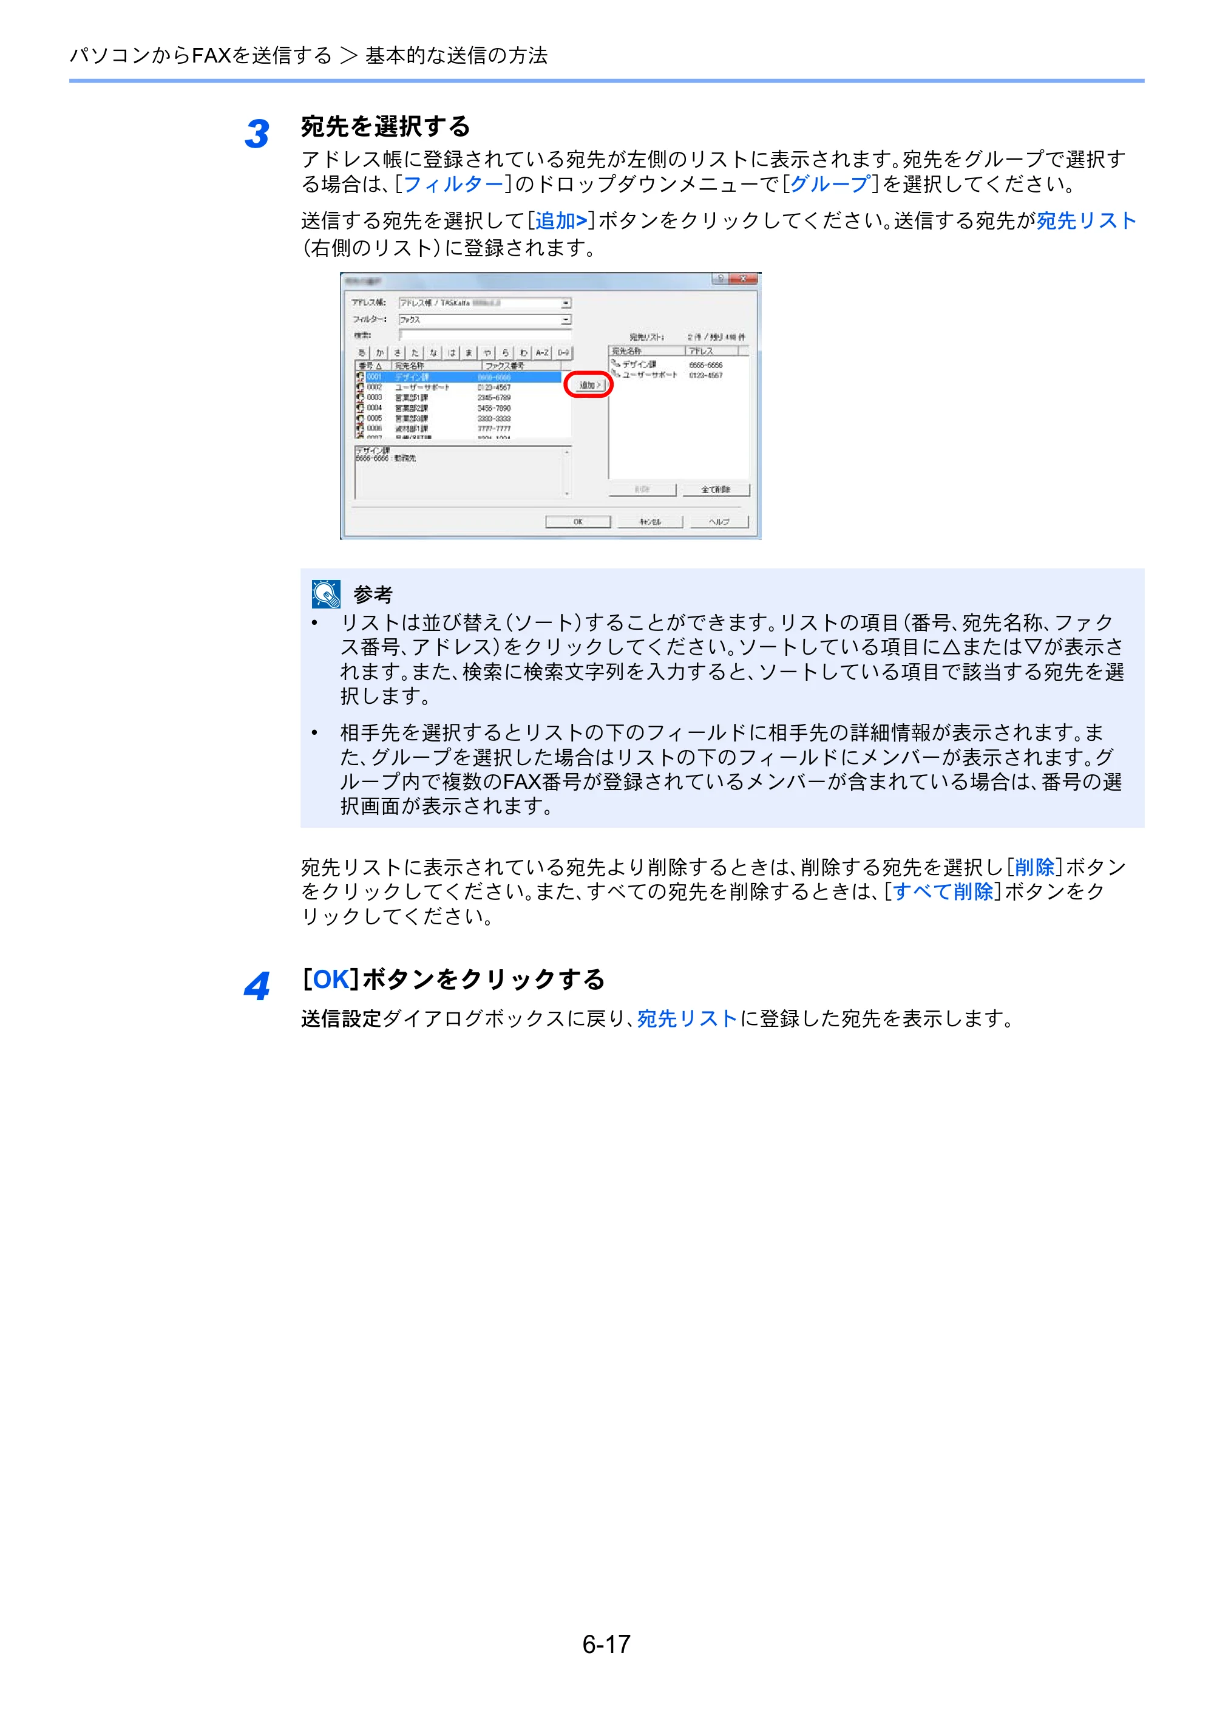Click the キャンセル button

point(649,522)
